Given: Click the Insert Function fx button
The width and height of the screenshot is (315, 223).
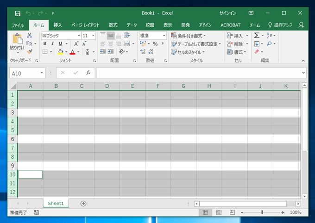Looking at the screenshot, I should pos(88,73).
